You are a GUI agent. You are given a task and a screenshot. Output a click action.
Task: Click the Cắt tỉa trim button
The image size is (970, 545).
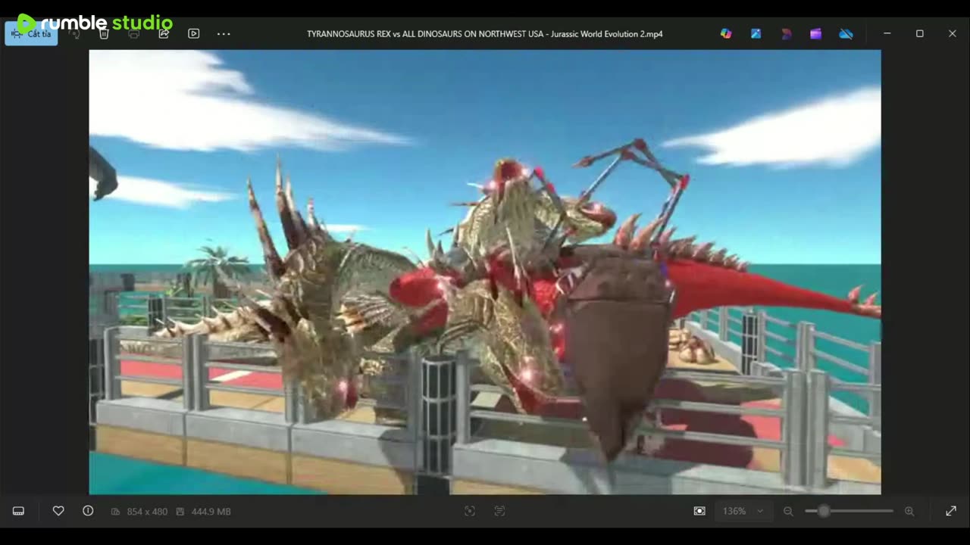coord(31,34)
